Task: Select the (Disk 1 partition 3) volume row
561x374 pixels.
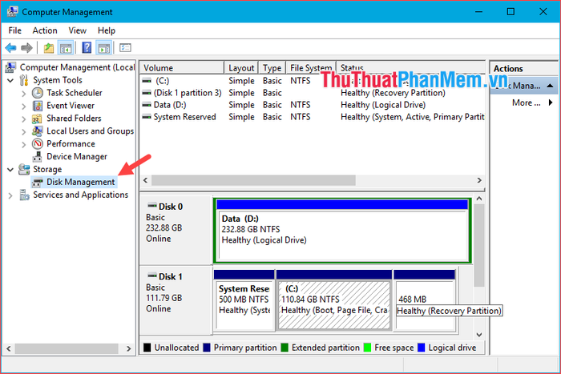Action: pyautogui.click(x=312, y=93)
